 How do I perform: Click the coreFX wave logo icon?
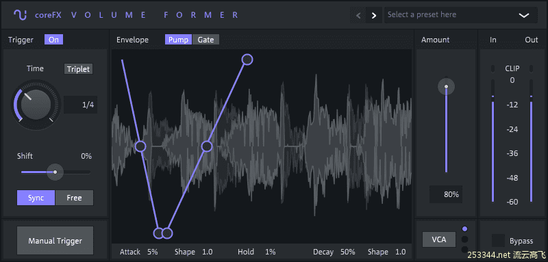coord(21,14)
